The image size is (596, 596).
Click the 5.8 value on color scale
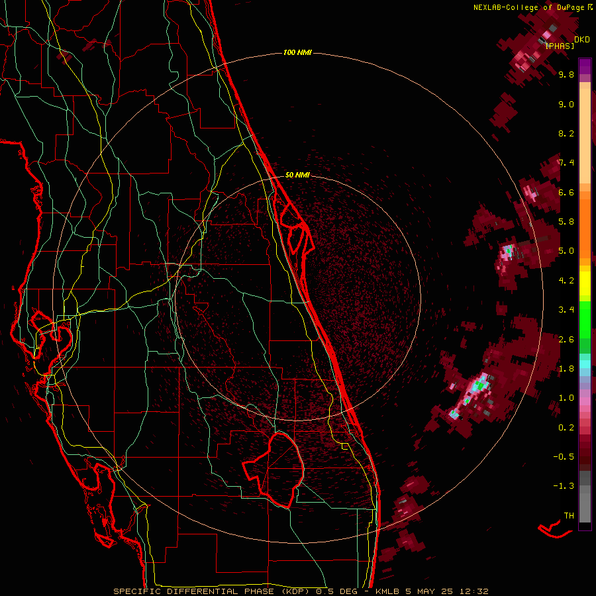pos(566,222)
